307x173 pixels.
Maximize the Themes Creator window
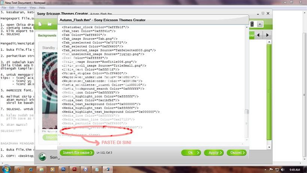point(263,14)
